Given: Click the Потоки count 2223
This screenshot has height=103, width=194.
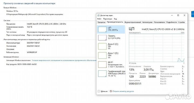Looking at the screenshot, I should 143,77.
